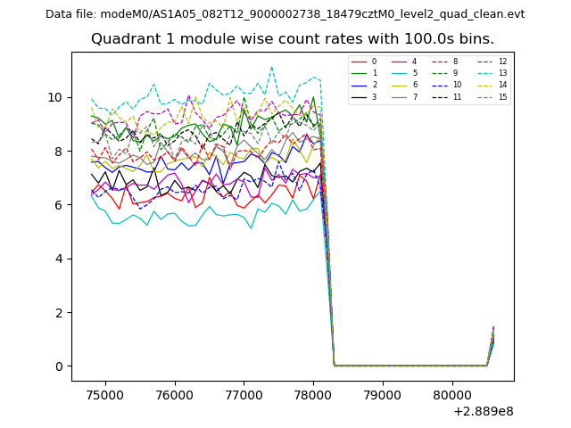Click the y-axis tick label 10
Image resolution: width=571 pixels, height=428 pixels.
tap(55, 97)
